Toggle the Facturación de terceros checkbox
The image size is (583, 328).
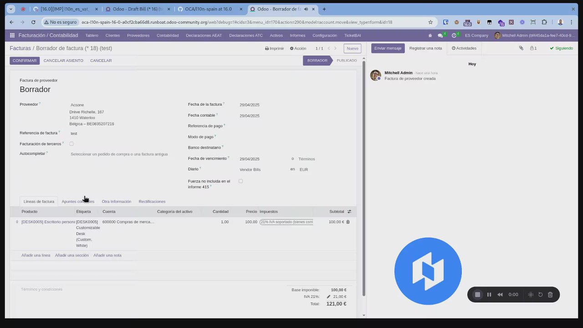(x=72, y=144)
